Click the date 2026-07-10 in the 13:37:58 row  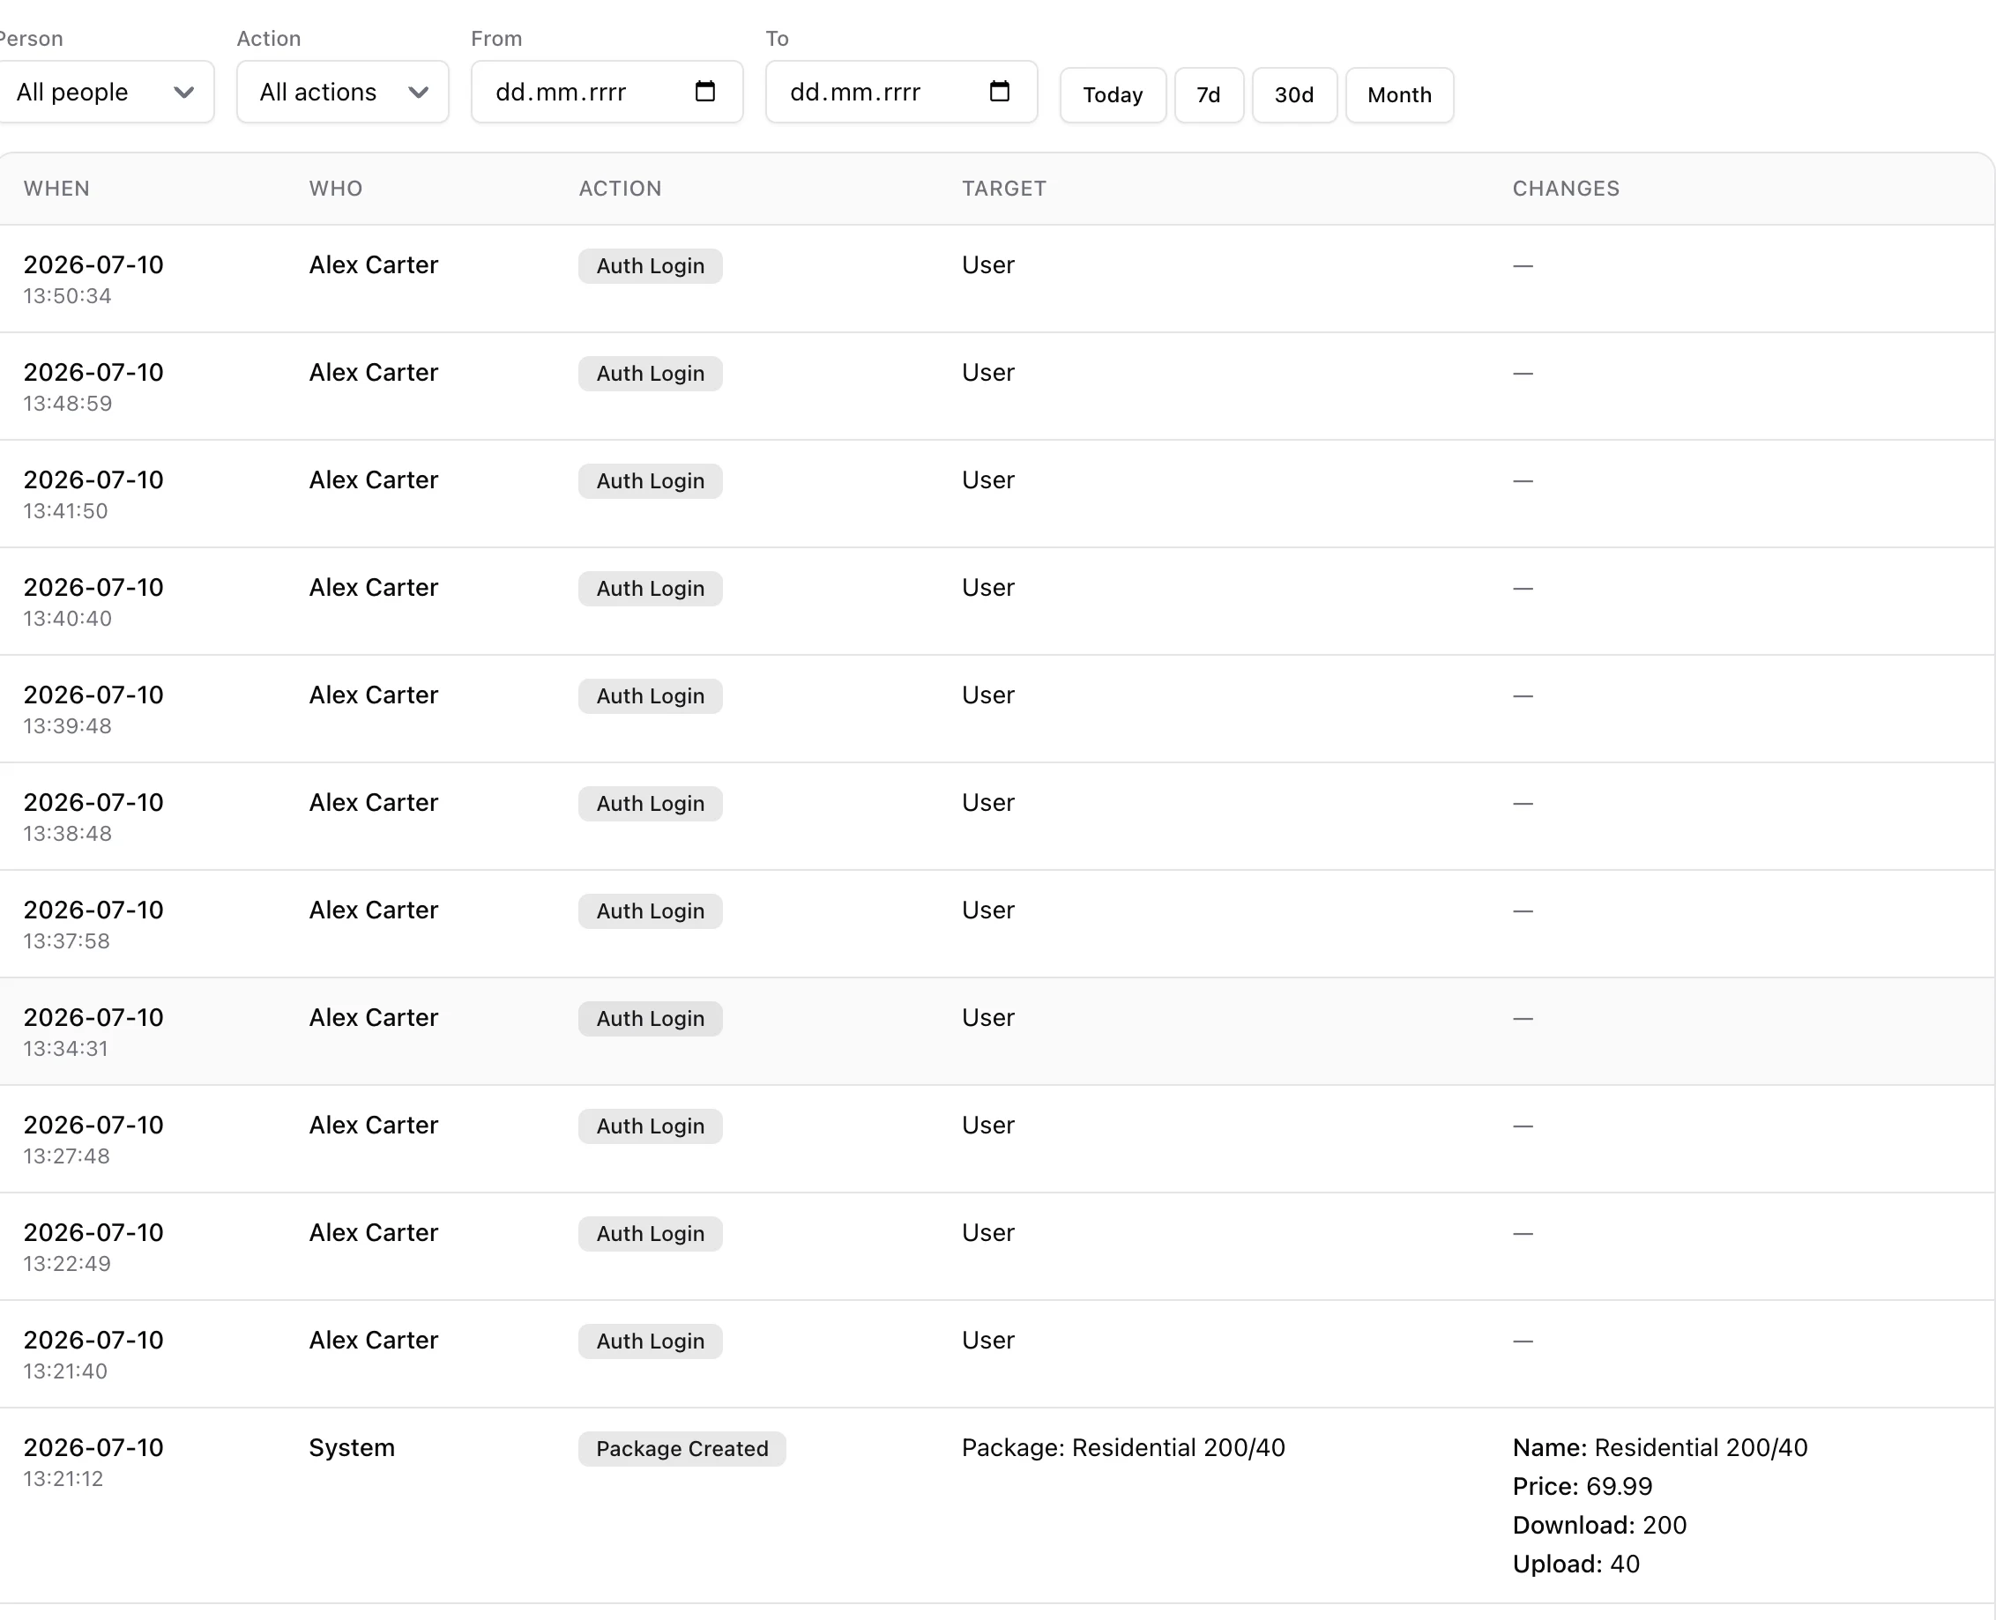click(x=93, y=910)
